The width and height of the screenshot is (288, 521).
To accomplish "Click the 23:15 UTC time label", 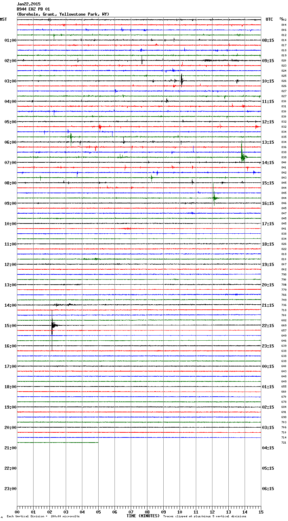I will 268,346.
